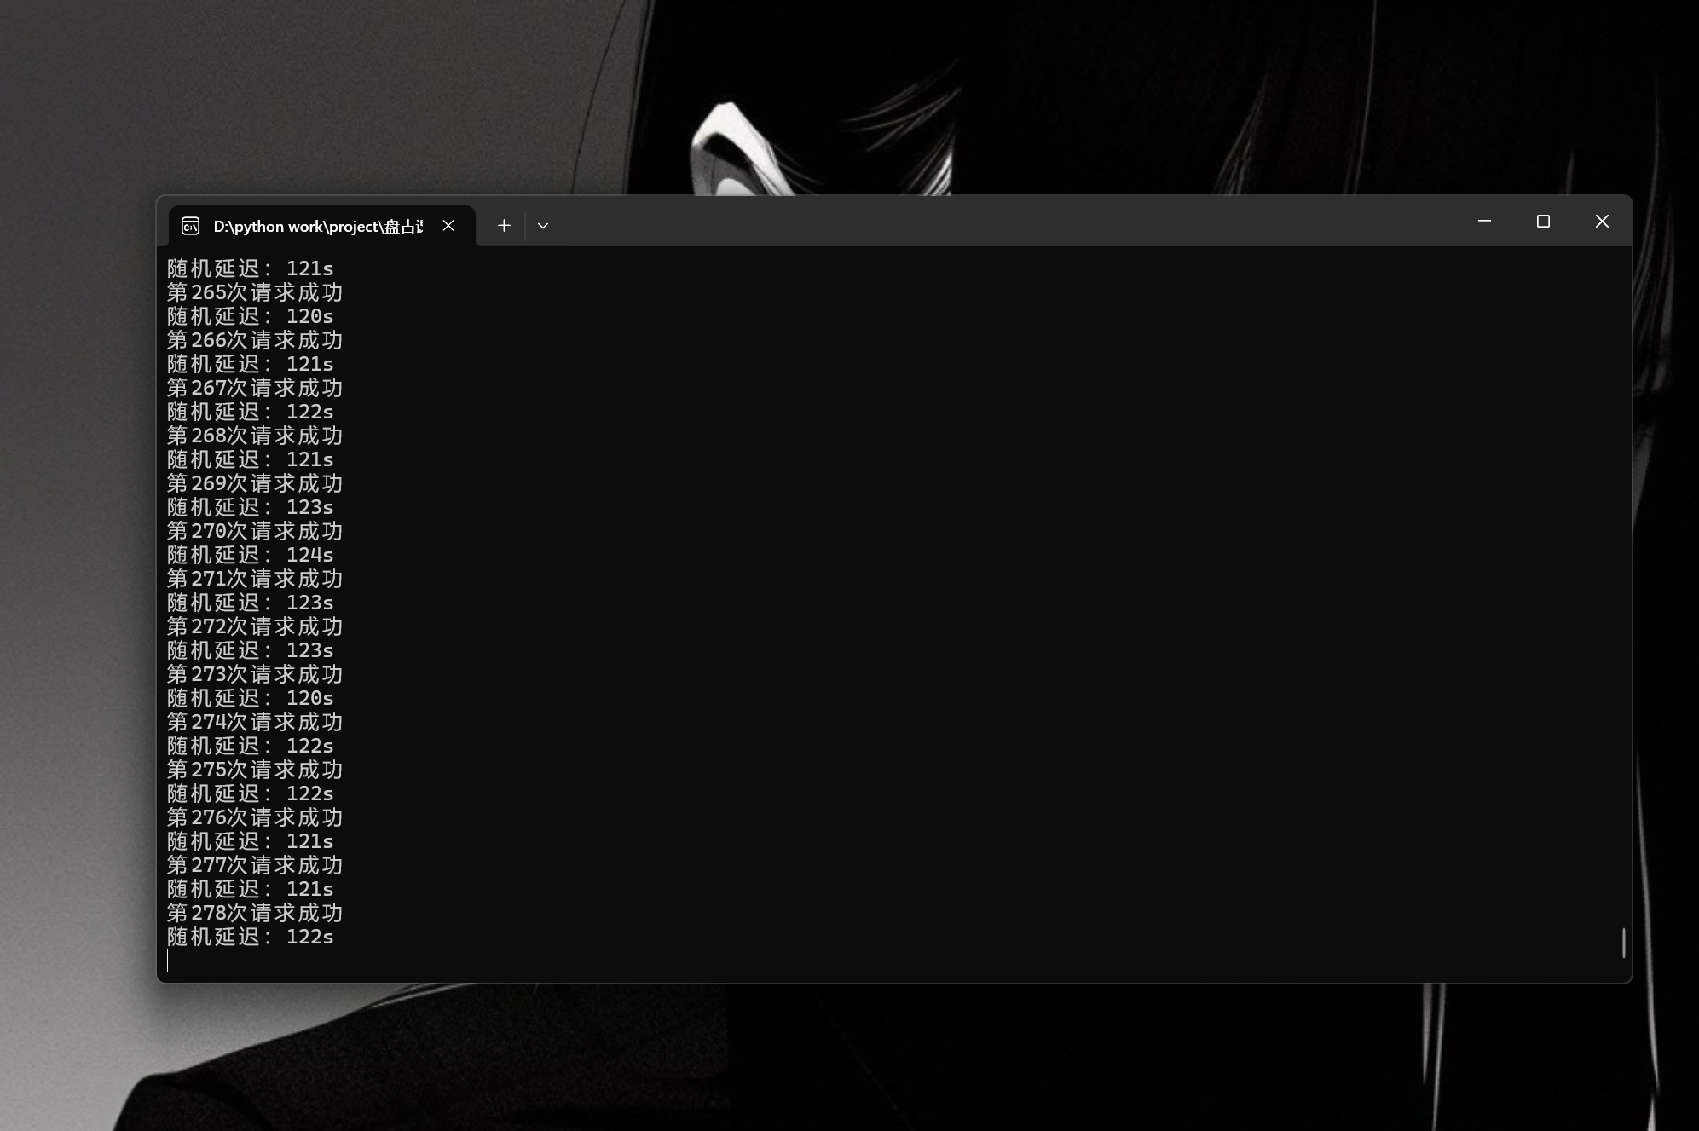
Task: Minimize the terminal window
Action: click(x=1484, y=222)
